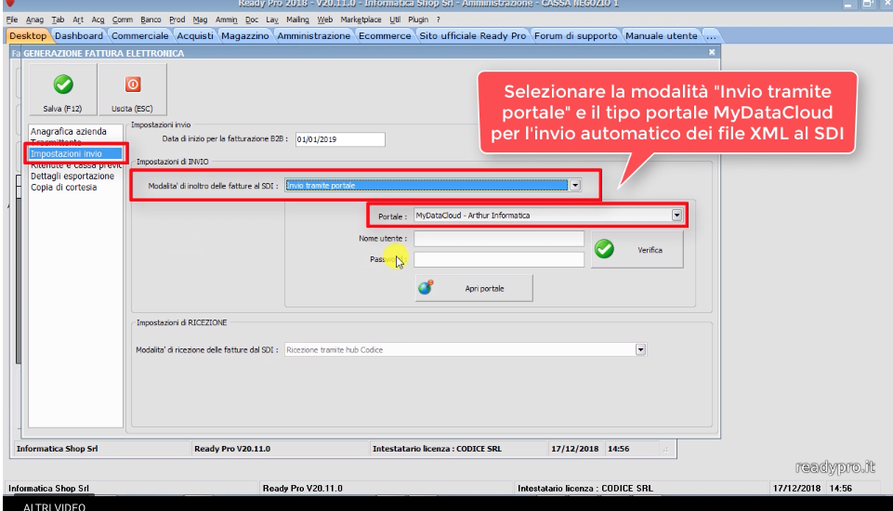Viewport: 893px width, 511px height.
Task: Open the Prod menu
Action: pyautogui.click(x=177, y=20)
